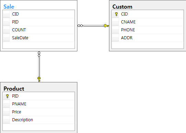Select the Price column row
Image resolution: width=186 pixels, height=133 pixels.
coord(39,112)
